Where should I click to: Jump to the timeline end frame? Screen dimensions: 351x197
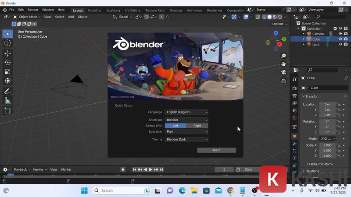click(161, 169)
